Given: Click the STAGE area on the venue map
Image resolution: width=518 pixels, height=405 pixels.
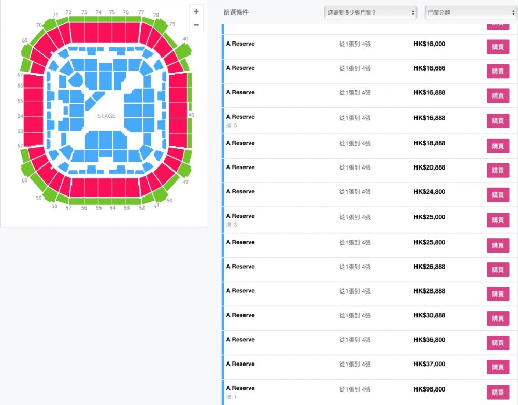Looking at the screenshot, I should [x=105, y=116].
